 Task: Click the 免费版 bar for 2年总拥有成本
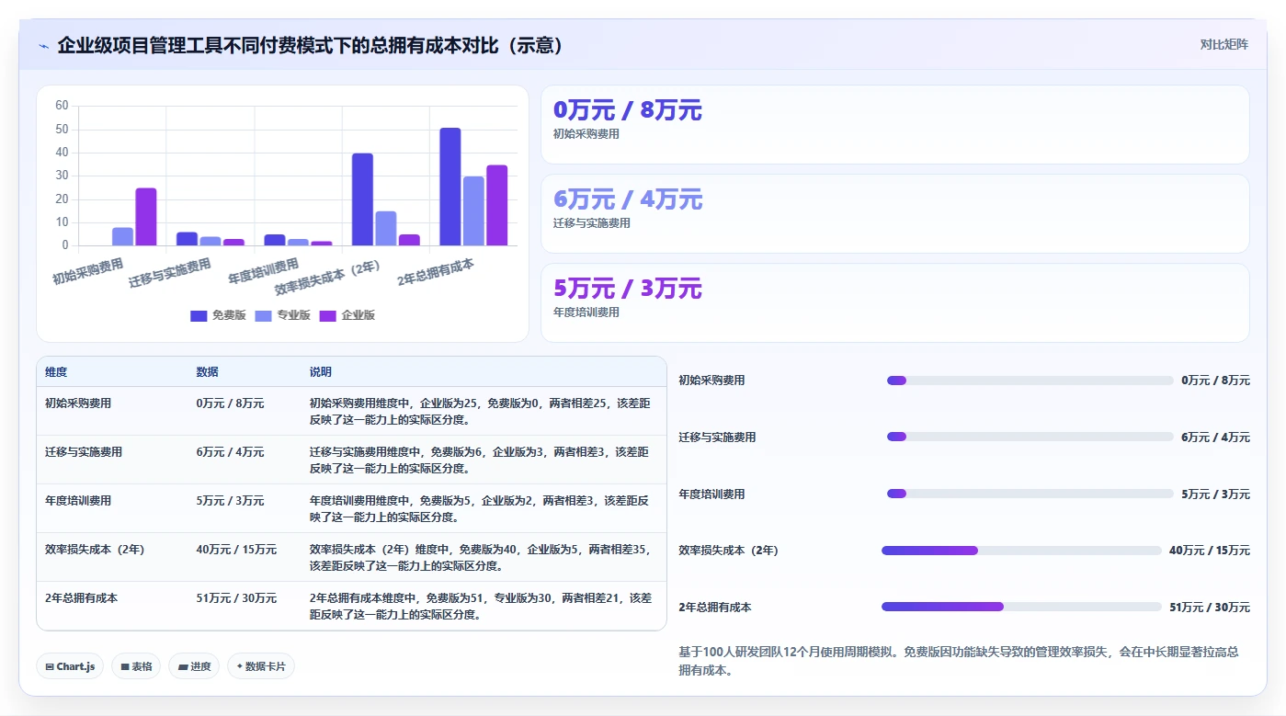click(450, 187)
